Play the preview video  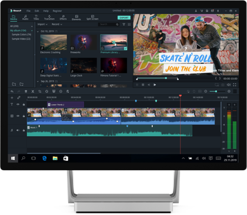(155, 85)
